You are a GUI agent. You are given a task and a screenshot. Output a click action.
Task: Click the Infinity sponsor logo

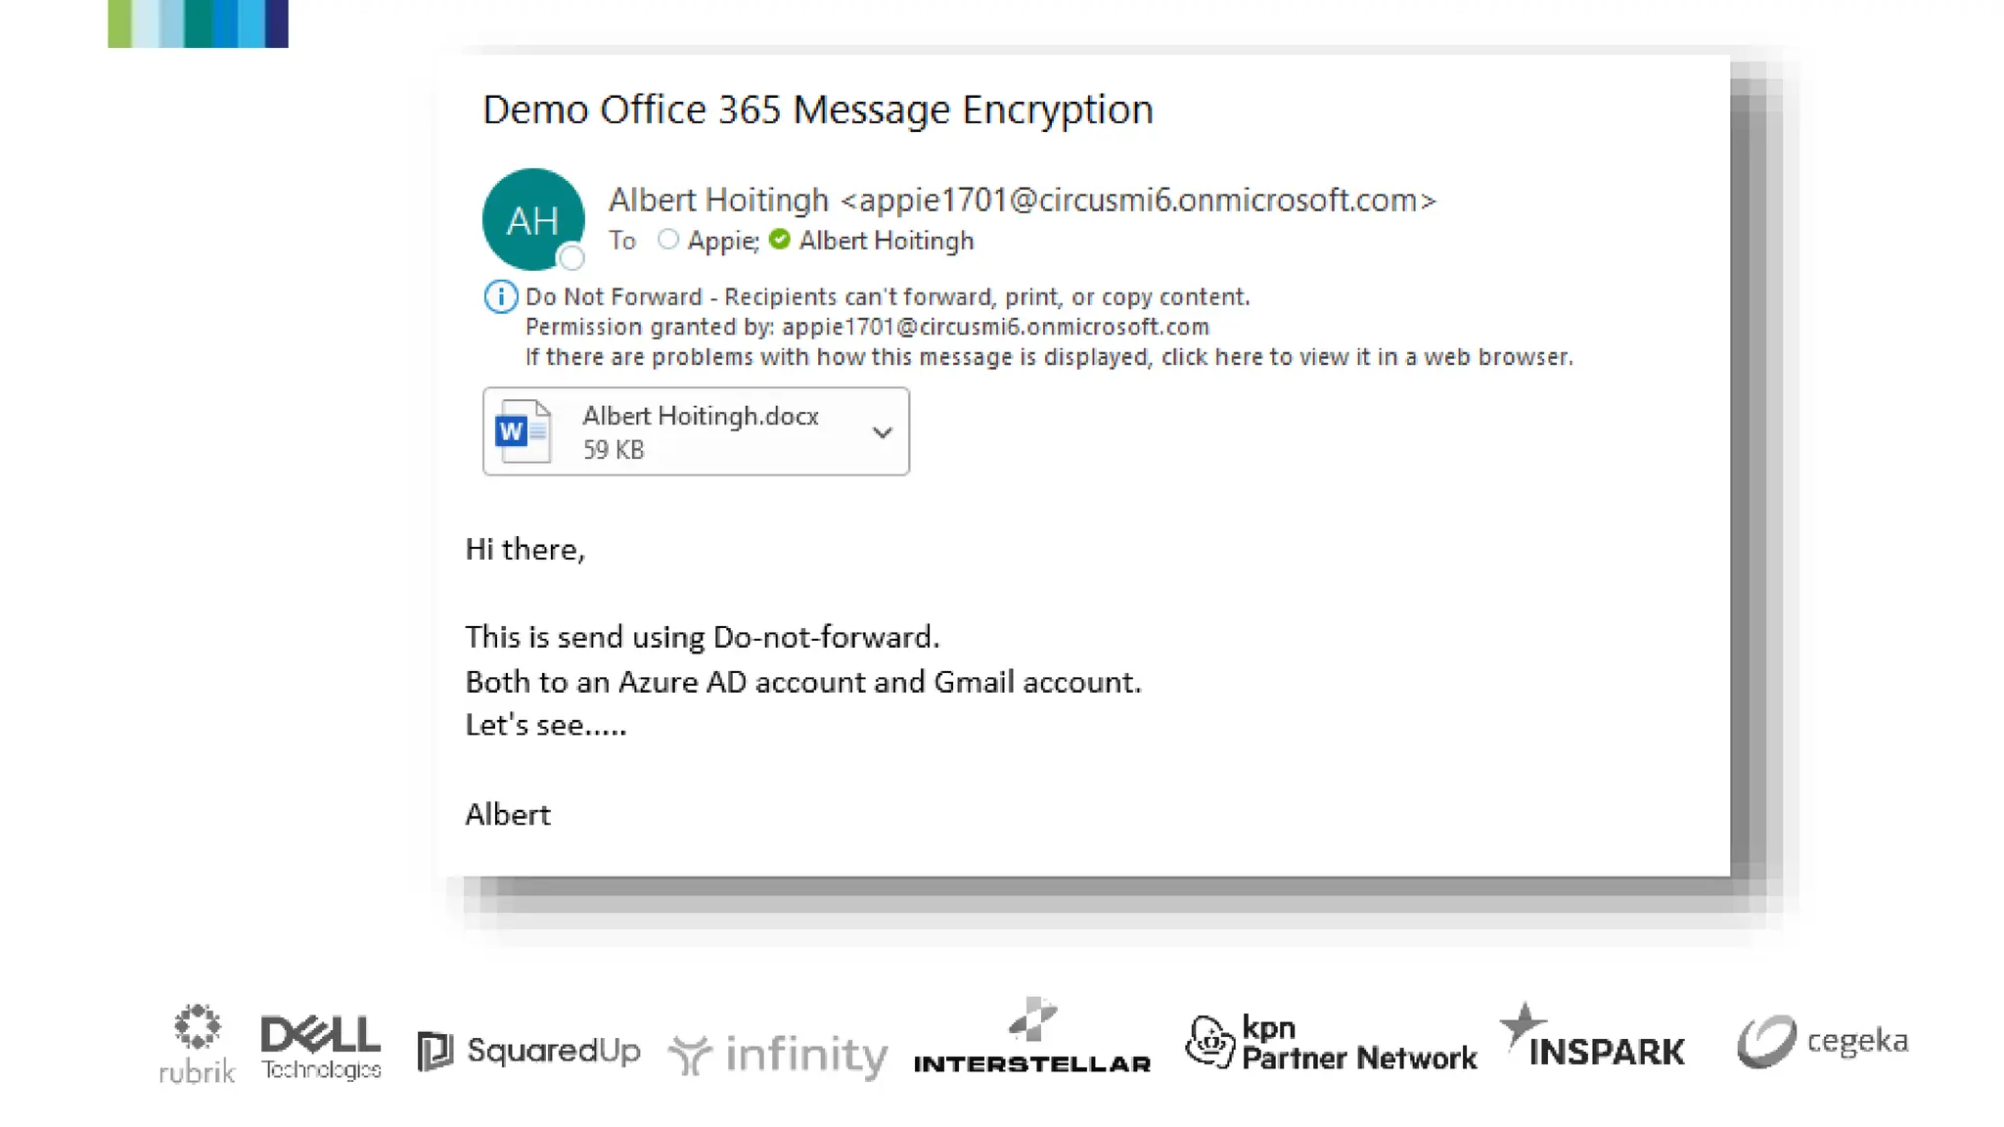click(778, 1055)
